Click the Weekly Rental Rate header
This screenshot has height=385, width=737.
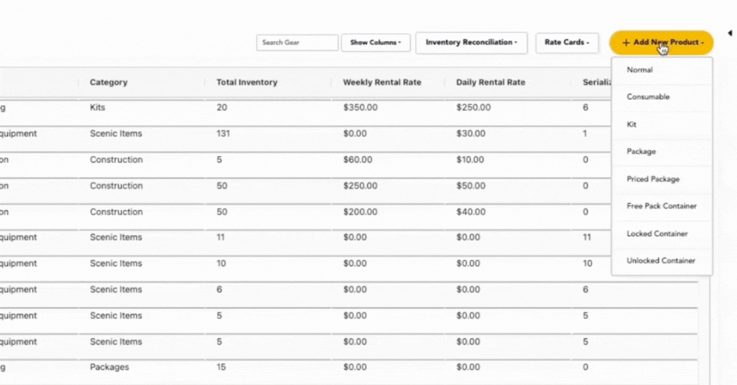click(x=382, y=82)
